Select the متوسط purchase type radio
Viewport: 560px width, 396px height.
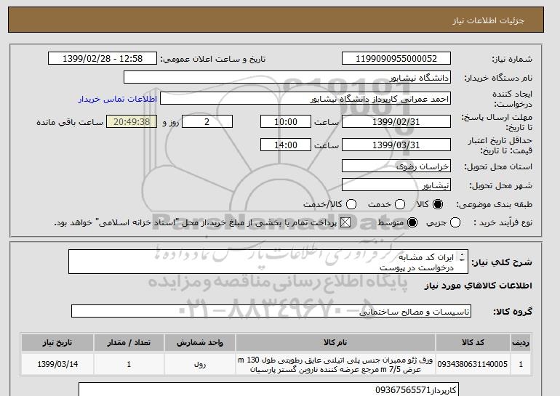pos(412,222)
